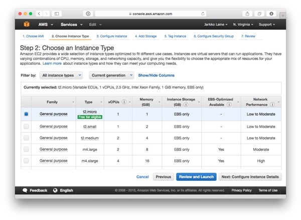This screenshot has height=220, width=301.
Task: Click the Feedback label in footer
Action: click(x=39, y=190)
